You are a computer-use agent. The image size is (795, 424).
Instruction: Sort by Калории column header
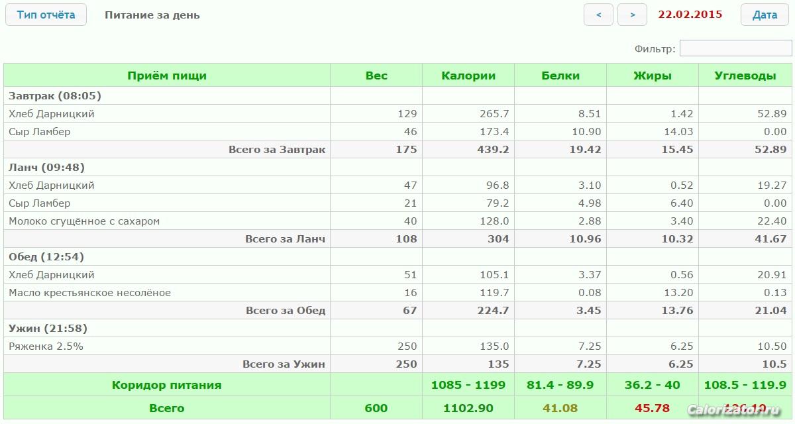click(x=468, y=76)
